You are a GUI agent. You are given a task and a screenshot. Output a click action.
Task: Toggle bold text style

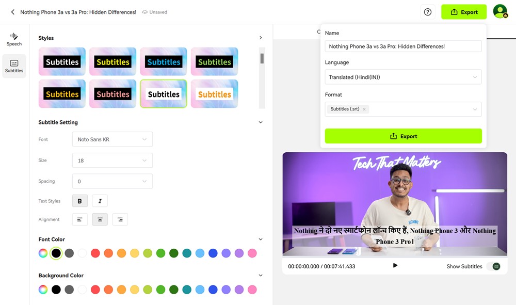pos(79,201)
